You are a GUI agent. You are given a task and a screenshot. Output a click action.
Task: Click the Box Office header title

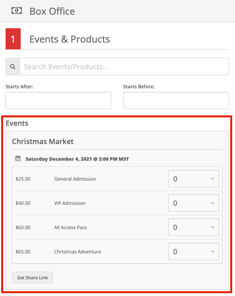(x=52, y=11)
